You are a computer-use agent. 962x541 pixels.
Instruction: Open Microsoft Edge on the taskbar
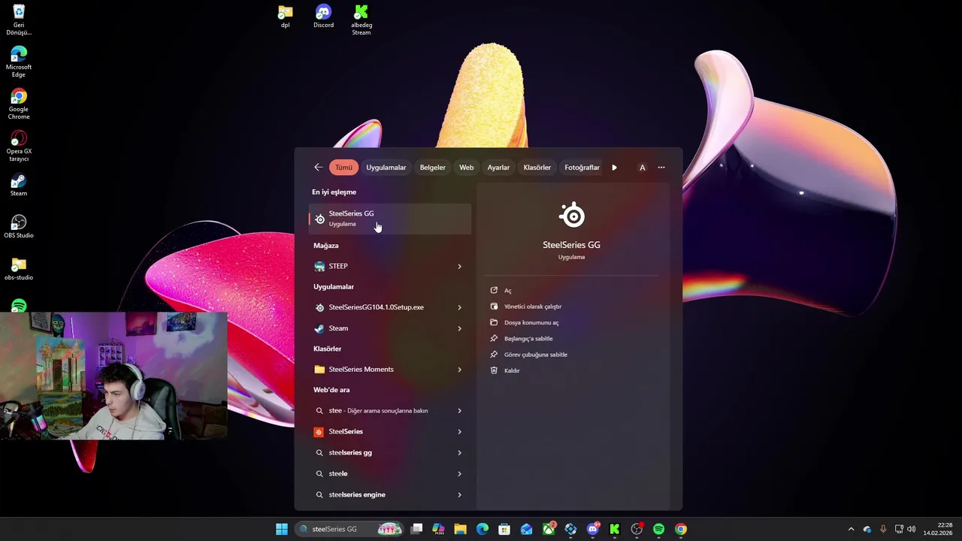483,529
